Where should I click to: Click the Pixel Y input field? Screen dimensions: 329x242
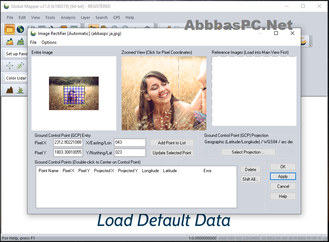pos(68,153)
